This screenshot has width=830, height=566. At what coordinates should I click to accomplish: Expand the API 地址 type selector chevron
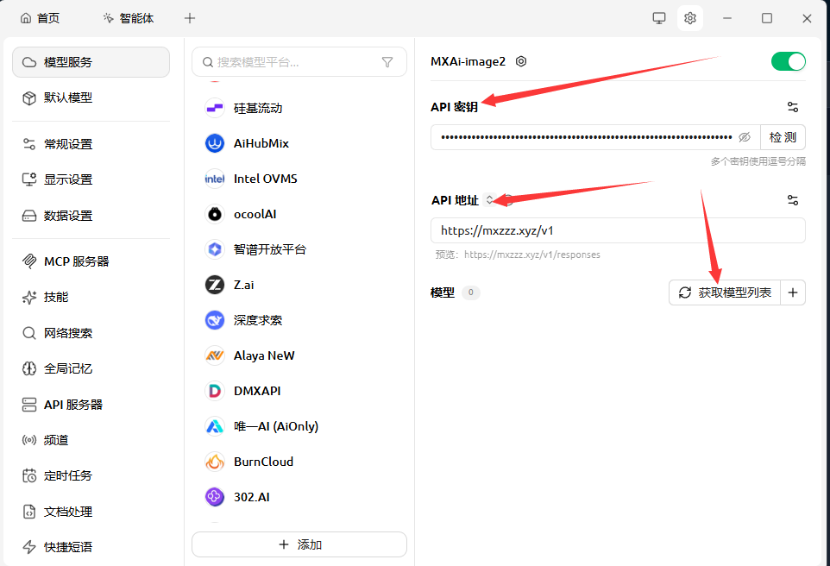490,199
